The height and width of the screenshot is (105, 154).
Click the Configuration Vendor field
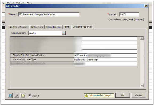(45, 33)
